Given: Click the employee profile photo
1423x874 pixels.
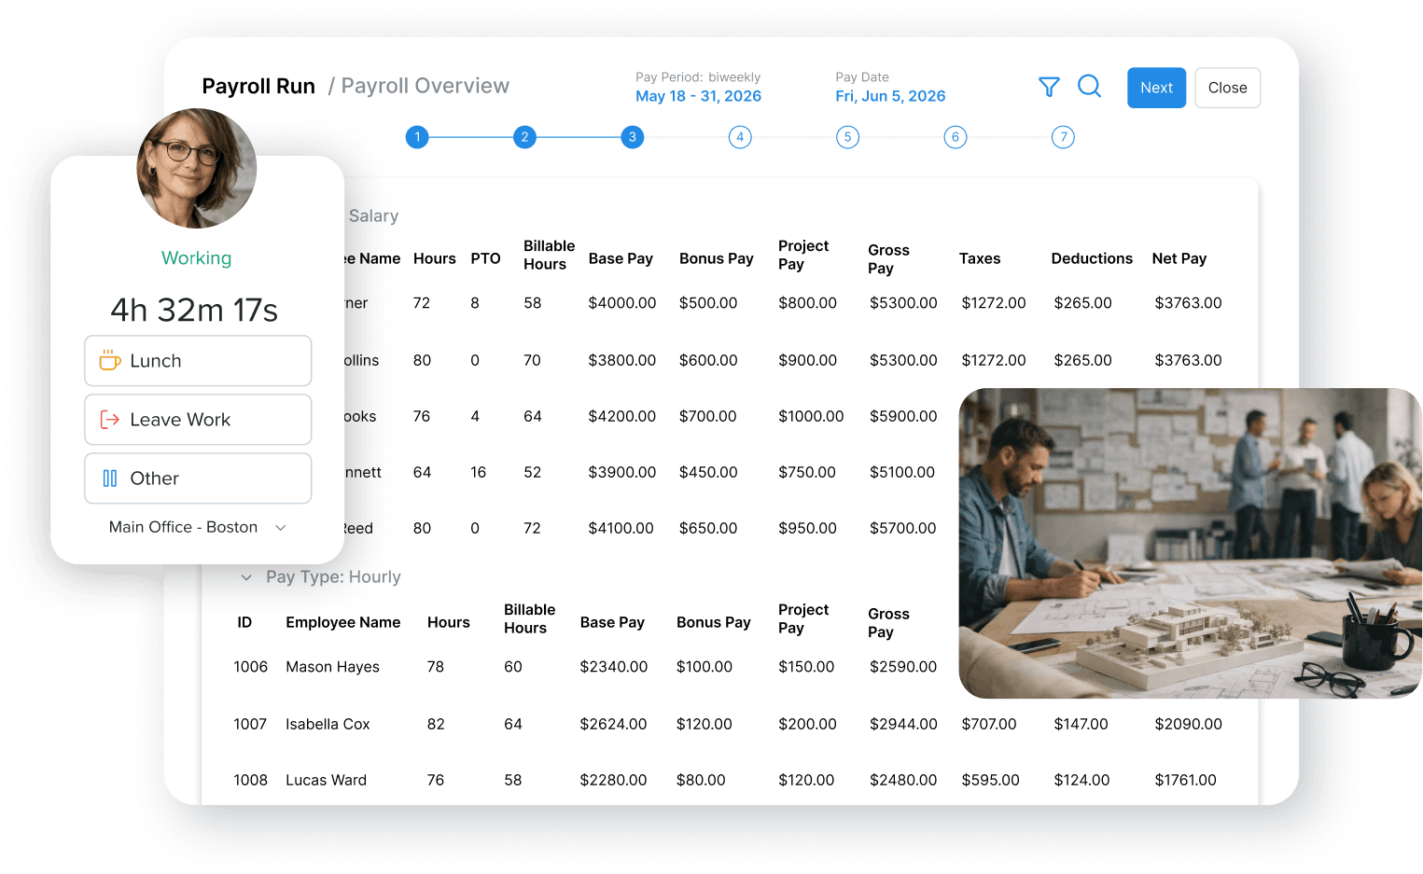Looking at the screenshot, I should [196, 169].
